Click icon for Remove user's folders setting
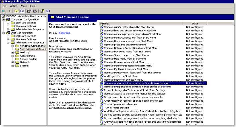 (x=102, y=27)
